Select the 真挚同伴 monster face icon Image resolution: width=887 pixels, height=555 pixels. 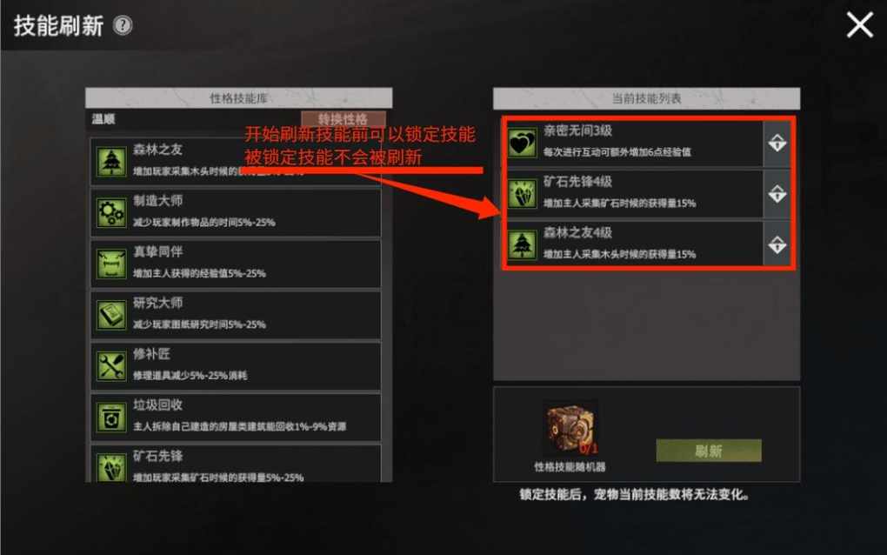(x=111, y=264)
